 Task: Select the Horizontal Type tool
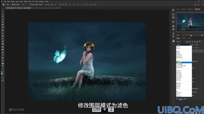coord(3,55)
